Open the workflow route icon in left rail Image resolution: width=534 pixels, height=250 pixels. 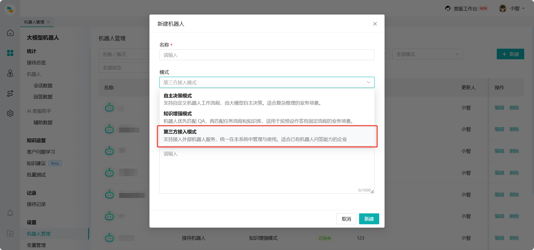coord(10,93)
